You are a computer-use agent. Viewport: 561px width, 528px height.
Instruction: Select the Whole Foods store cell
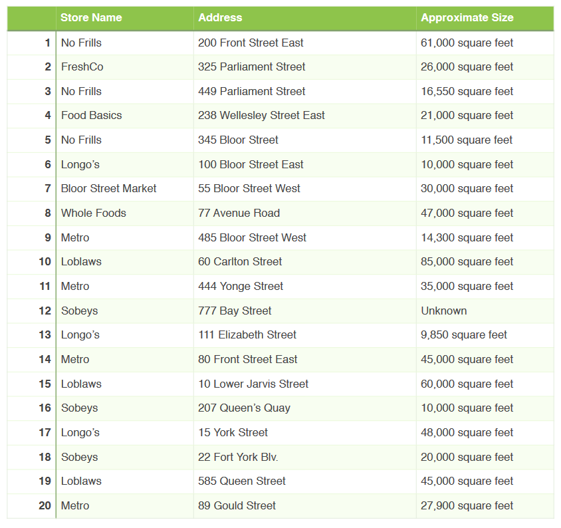point(94,213)
